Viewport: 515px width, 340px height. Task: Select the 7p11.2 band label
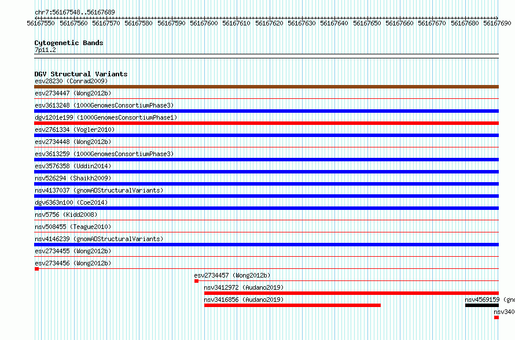pyautogui.click(x=45, y=50)
